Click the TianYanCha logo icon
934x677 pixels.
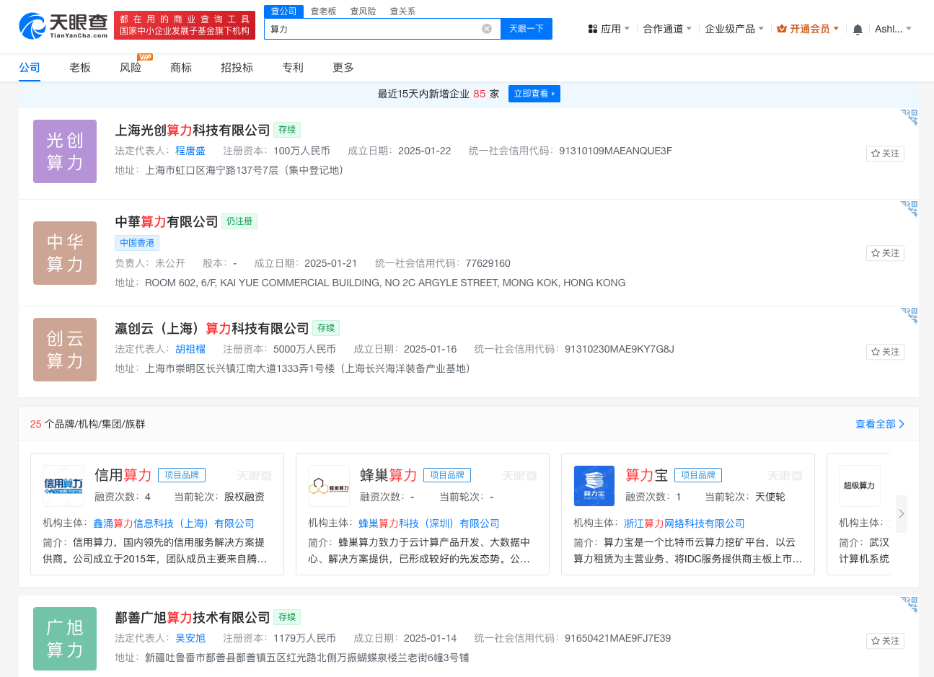(63, 26)
